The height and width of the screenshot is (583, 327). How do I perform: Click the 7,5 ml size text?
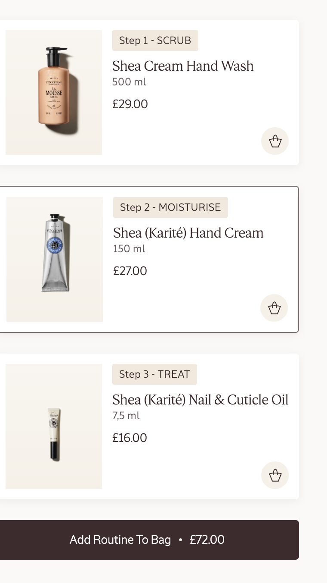[126, 416]
